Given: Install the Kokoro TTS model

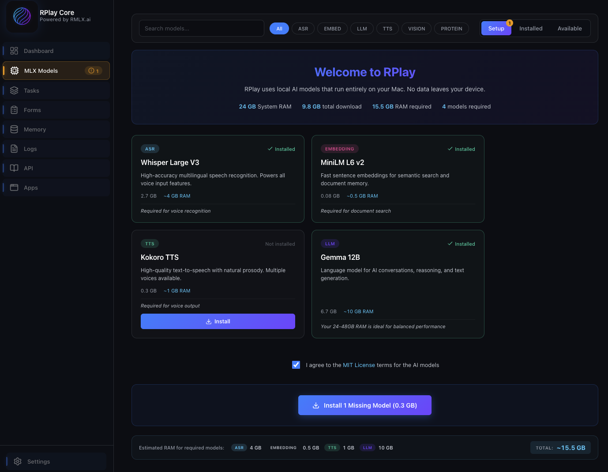Looking at the screenshot, I should 218,322.
